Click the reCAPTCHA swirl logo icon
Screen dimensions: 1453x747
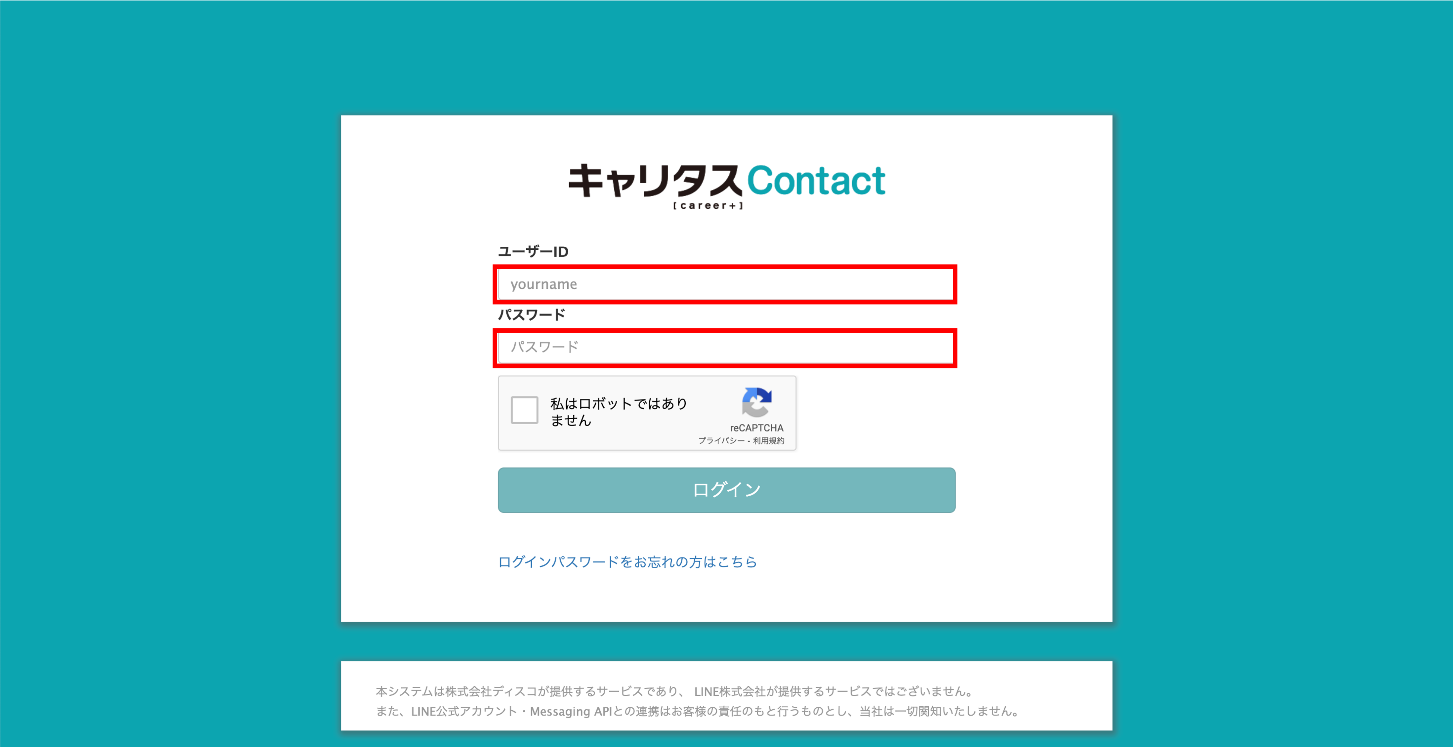pyautogui.click(x=756, y=402)
